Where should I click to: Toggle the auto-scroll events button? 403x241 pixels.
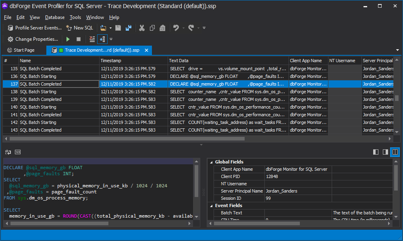pyautogui.click(x=102, y=39)
